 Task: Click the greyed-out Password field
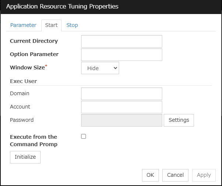tap(121, 120)
